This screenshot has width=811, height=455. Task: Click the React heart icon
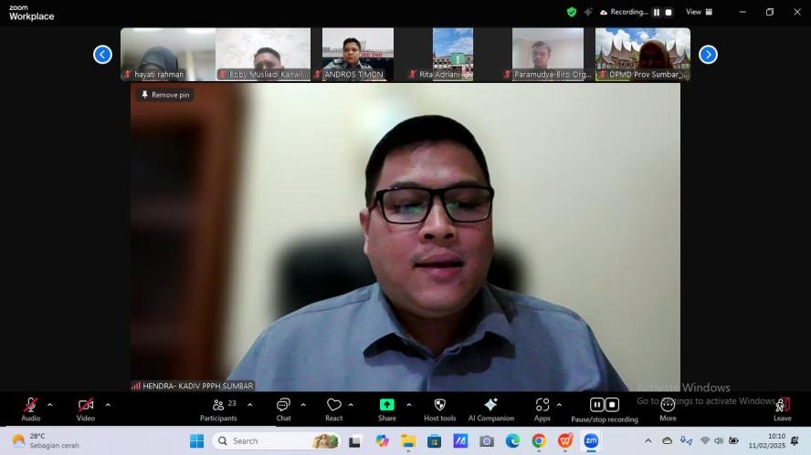click(x=334, y=408)
